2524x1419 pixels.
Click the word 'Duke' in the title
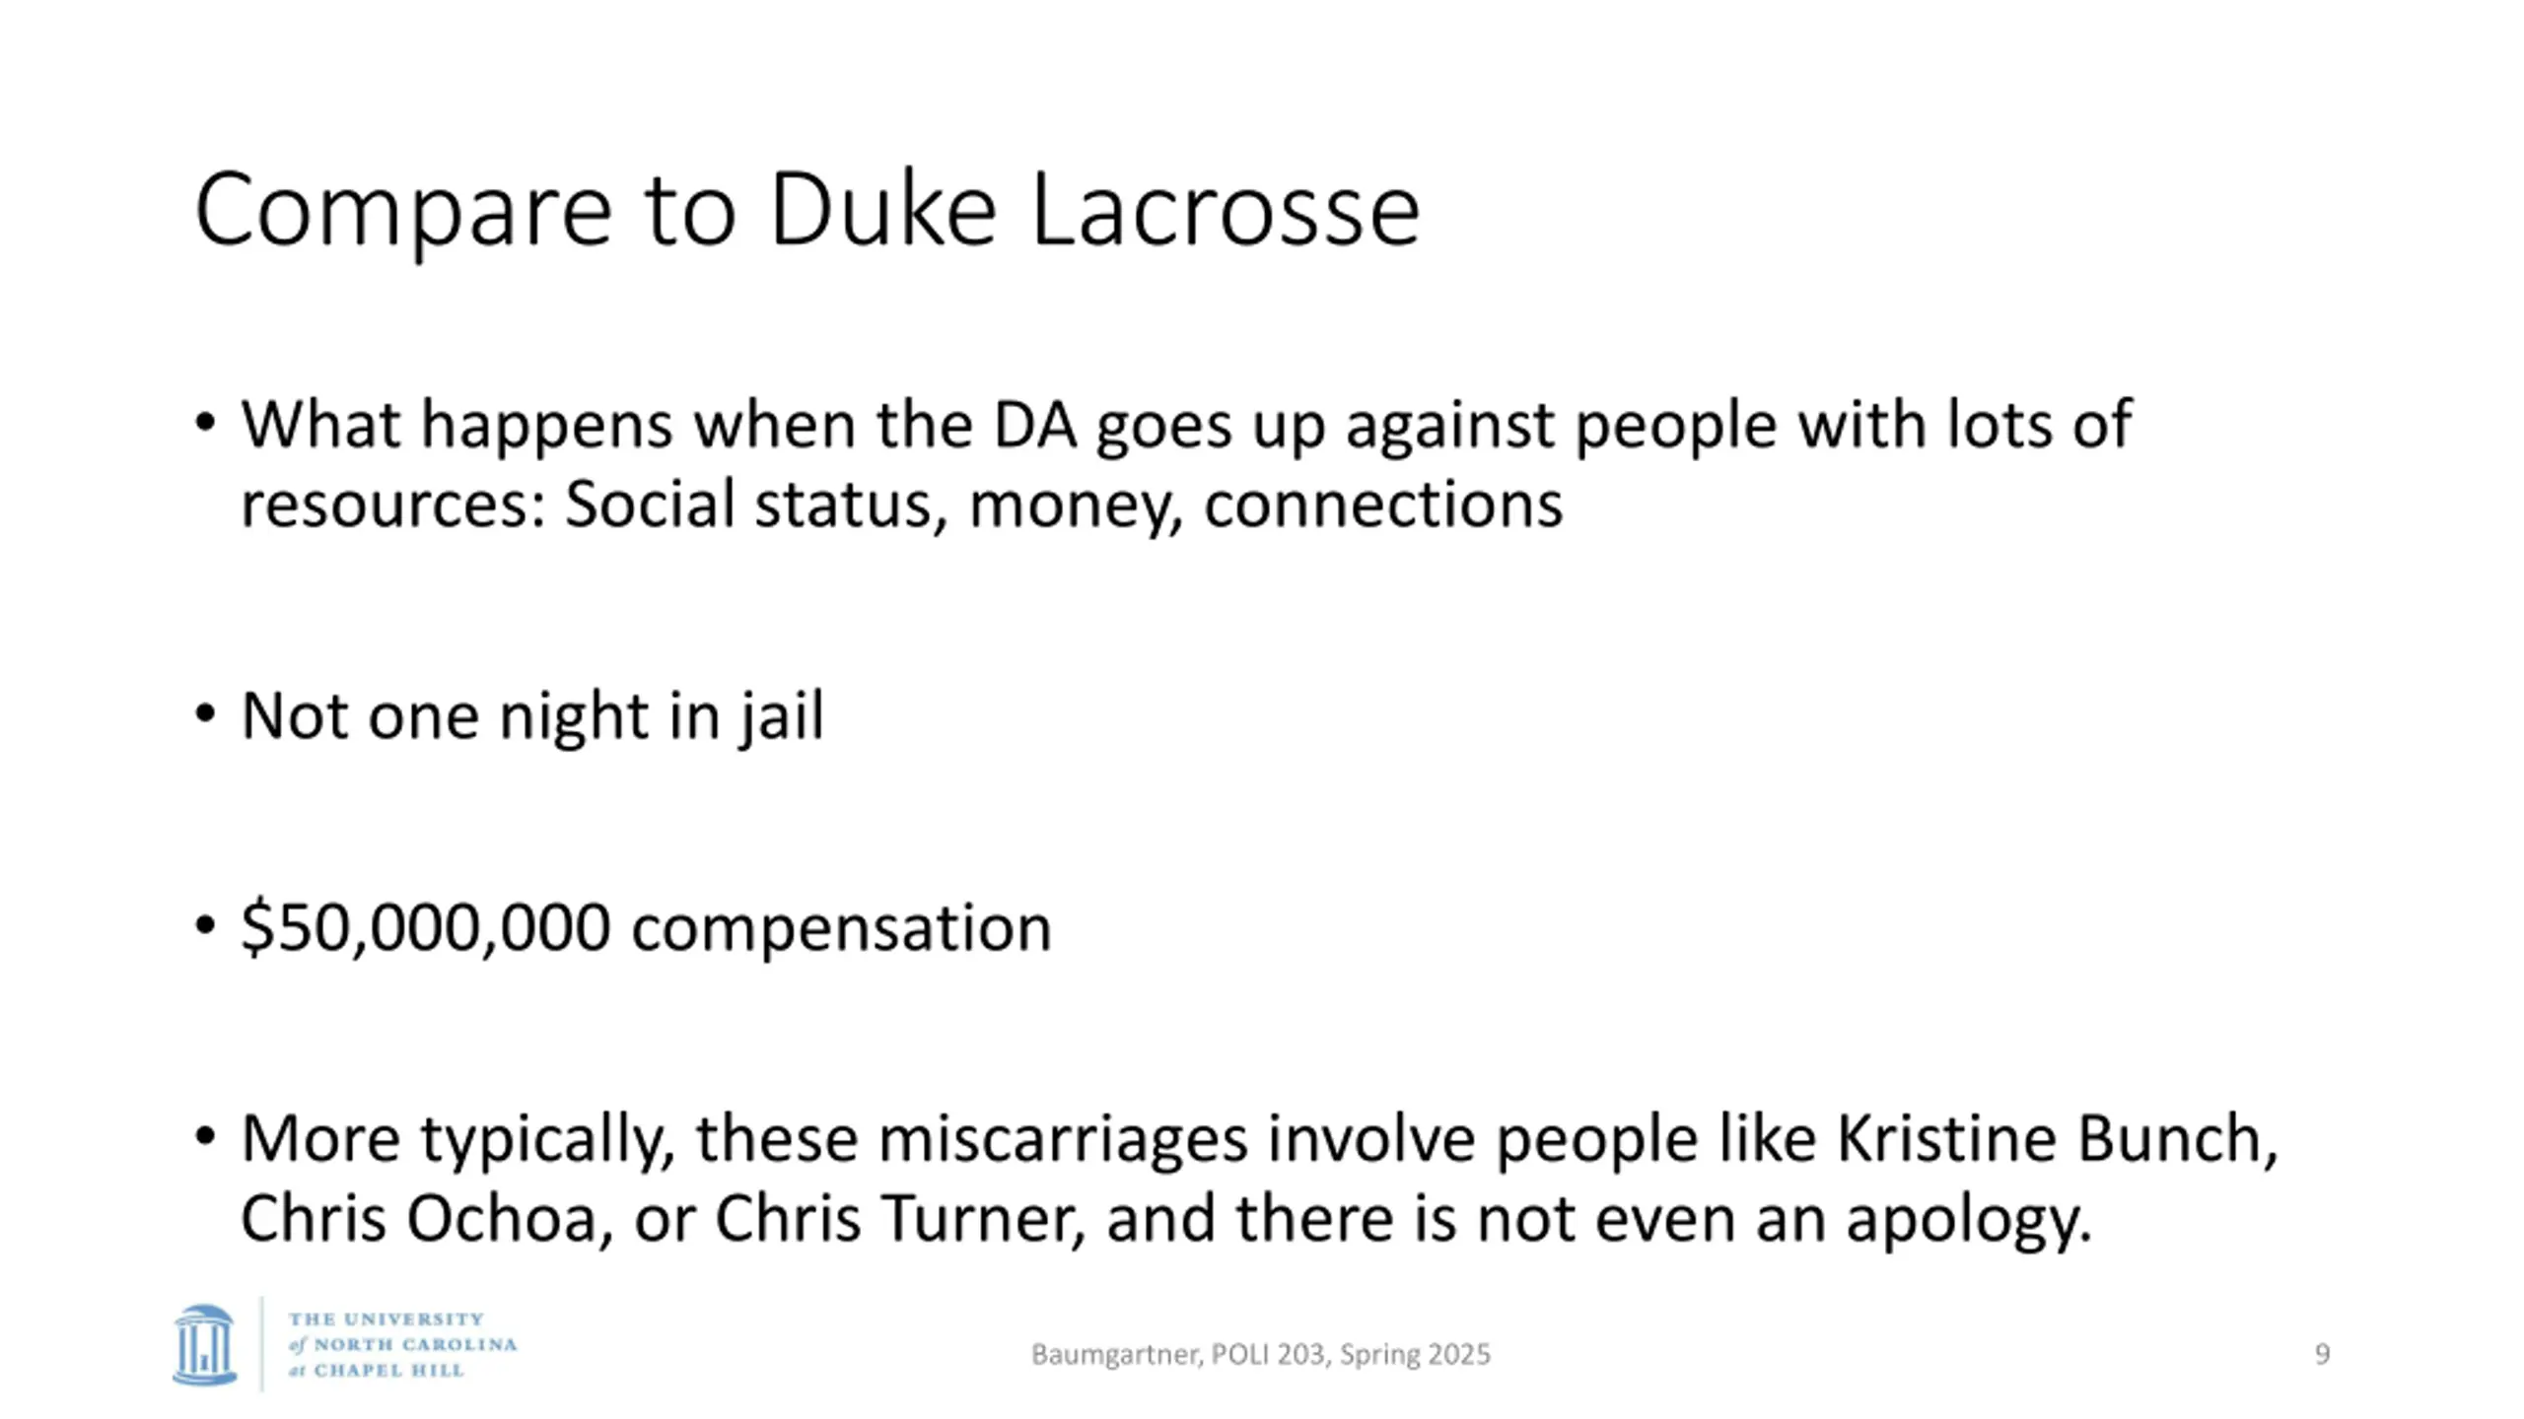(882, 209)
